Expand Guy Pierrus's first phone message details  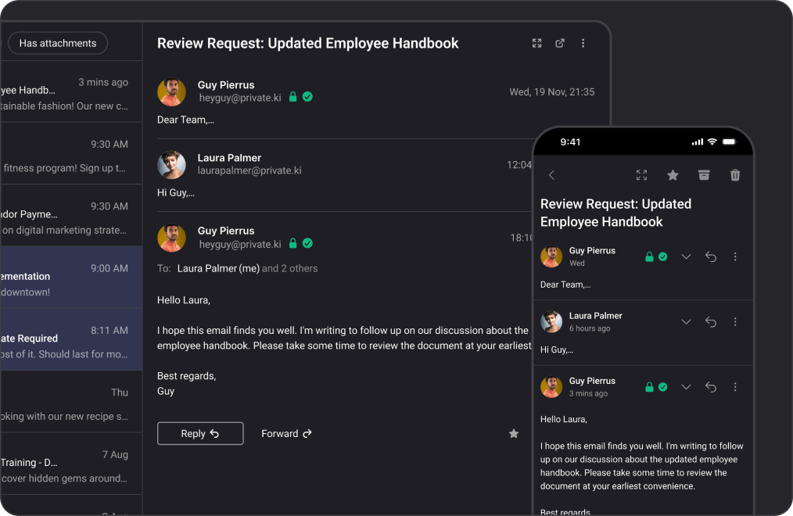tap(686, 256)
